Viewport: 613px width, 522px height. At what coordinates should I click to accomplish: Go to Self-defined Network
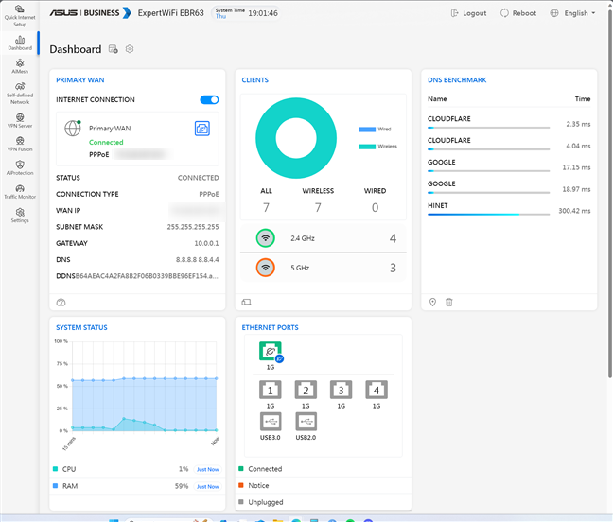tap(20, 94)
